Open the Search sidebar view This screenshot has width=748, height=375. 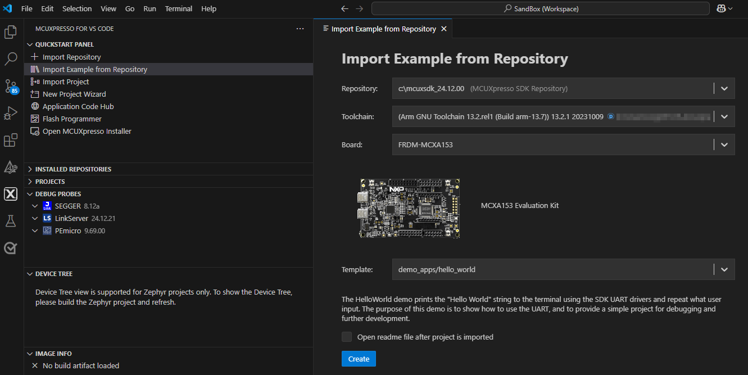coord(10,58)
